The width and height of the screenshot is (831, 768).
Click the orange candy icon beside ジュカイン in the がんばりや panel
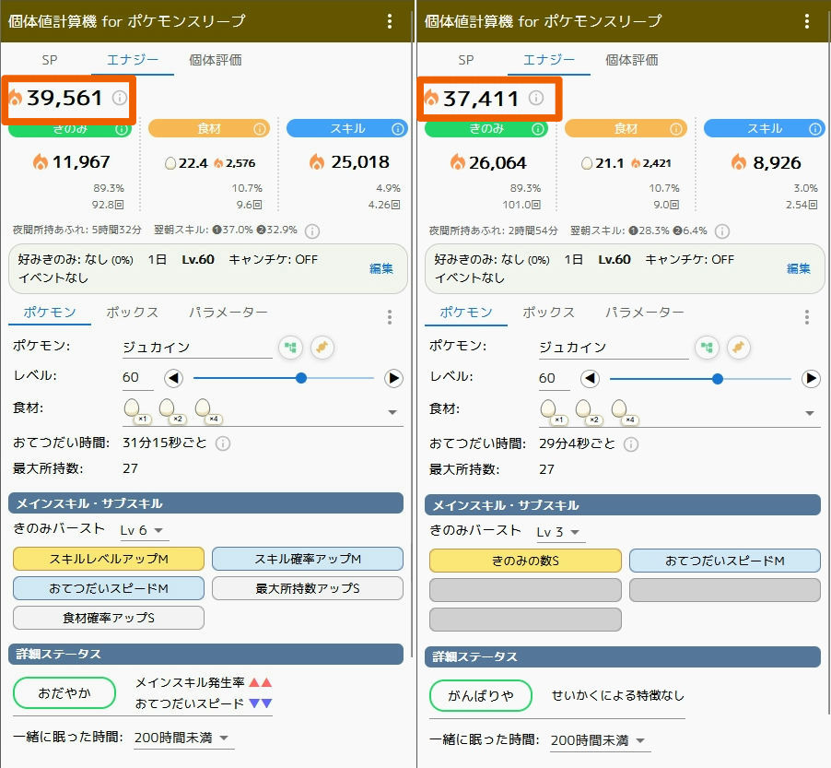pos(738,348)
